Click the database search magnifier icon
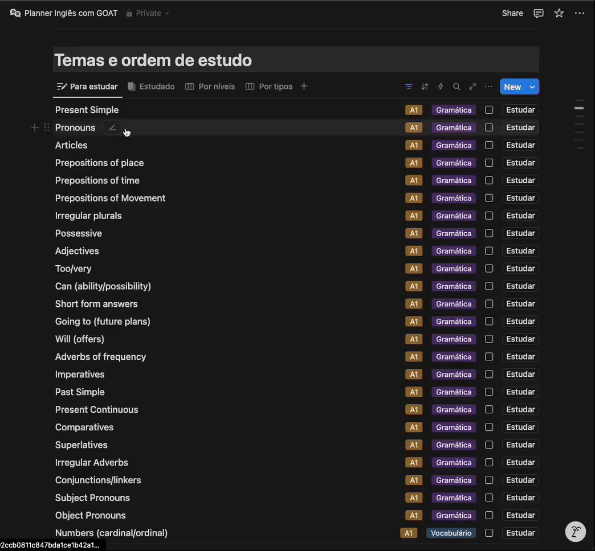Viewport: 595px width, 551px height. point(457,87)
